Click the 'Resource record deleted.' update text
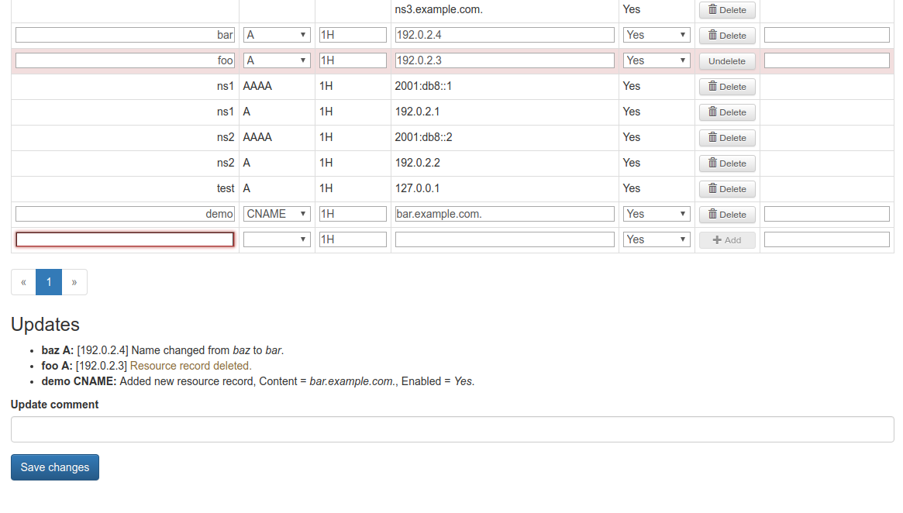The width and height of the screenshot is (903, 513). pyautogui.click(x=191, y=367)
